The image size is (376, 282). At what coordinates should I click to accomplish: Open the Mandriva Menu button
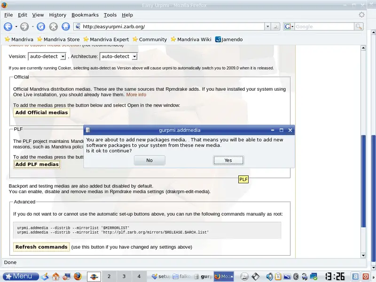(x=21, y=276)
